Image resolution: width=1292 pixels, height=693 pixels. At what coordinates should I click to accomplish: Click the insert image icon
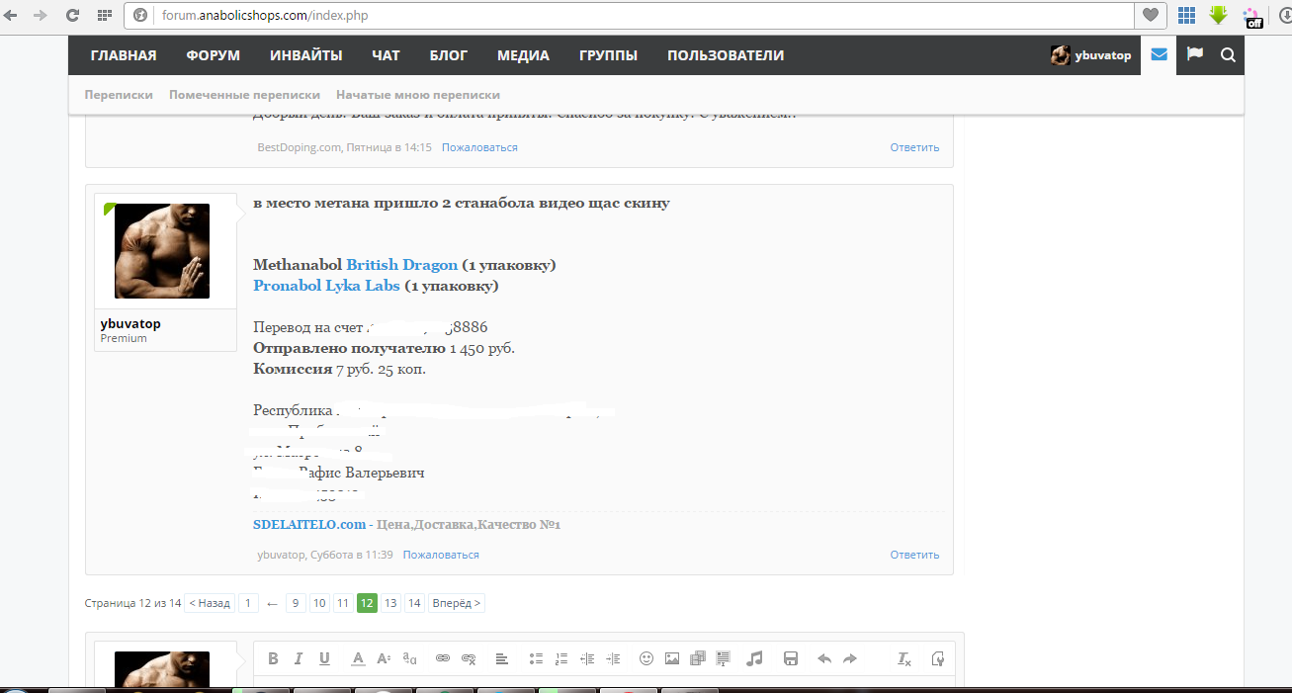click(672, 658)
